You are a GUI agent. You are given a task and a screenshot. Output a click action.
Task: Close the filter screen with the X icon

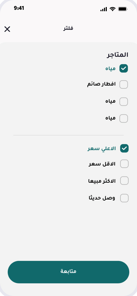(x=7, y=29)
